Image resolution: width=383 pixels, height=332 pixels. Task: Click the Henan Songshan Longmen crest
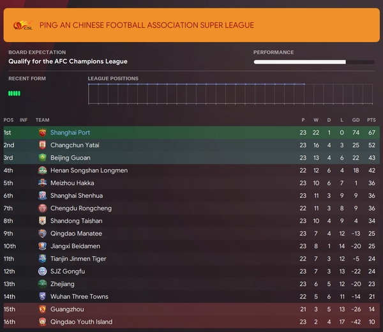coord(42,170)
